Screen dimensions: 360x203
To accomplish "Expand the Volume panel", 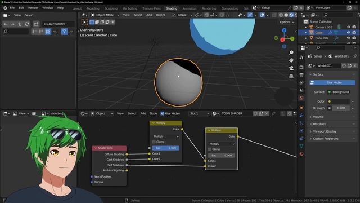I will point(332,117).
